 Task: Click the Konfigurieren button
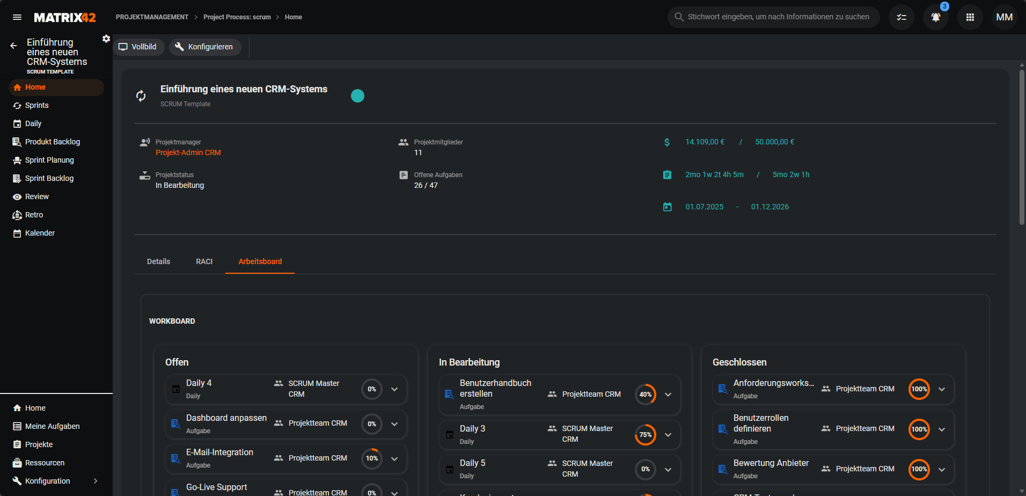[x=204, y=47]
